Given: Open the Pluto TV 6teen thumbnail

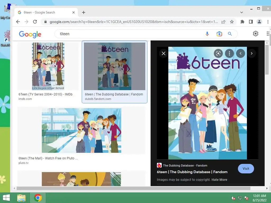Looking at the screenshot, I should (x=82, y=130).
